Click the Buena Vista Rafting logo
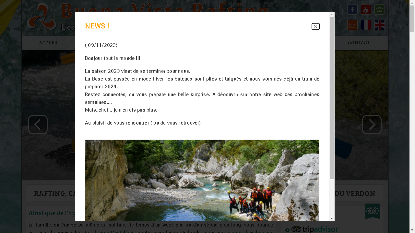The image size is (415, 233). pos(41,17)
